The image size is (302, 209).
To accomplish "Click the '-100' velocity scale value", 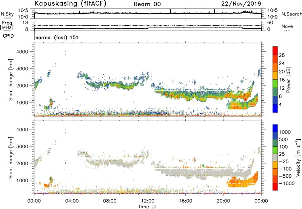I will [285, 169].
